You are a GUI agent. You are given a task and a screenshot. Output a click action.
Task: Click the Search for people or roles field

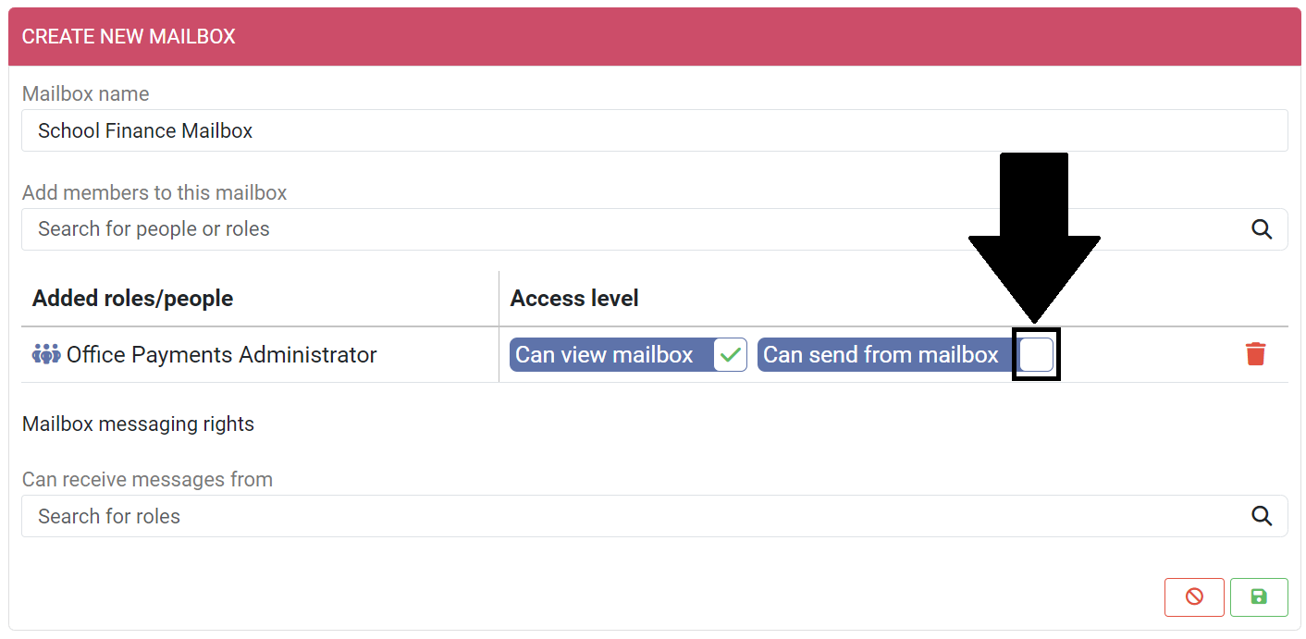pyautogui.click(x=638, y=229)
